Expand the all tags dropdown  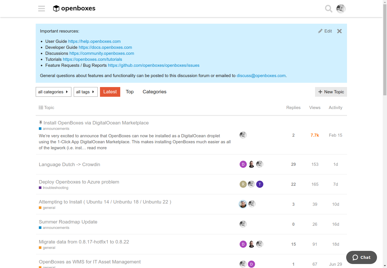pos(86,92)
